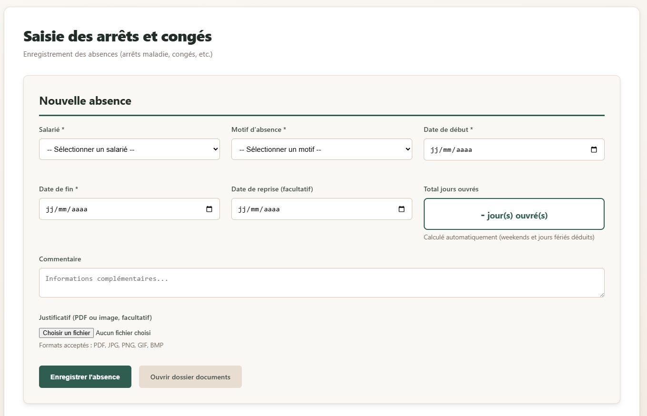
Task: Click the 'Nouvelle absence' section heading
Action: pos(85,101)
